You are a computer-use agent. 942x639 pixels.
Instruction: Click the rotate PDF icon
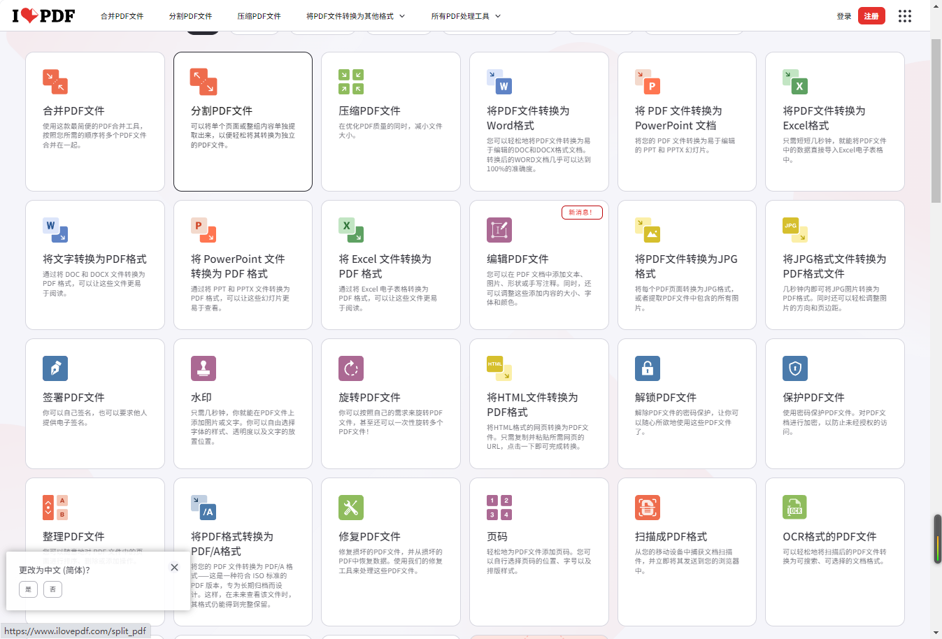pyautogui.click(x=351, y=368)
